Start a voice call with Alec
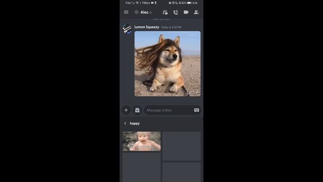This screenshot has width=323, height=182. [x=176, y=12]
